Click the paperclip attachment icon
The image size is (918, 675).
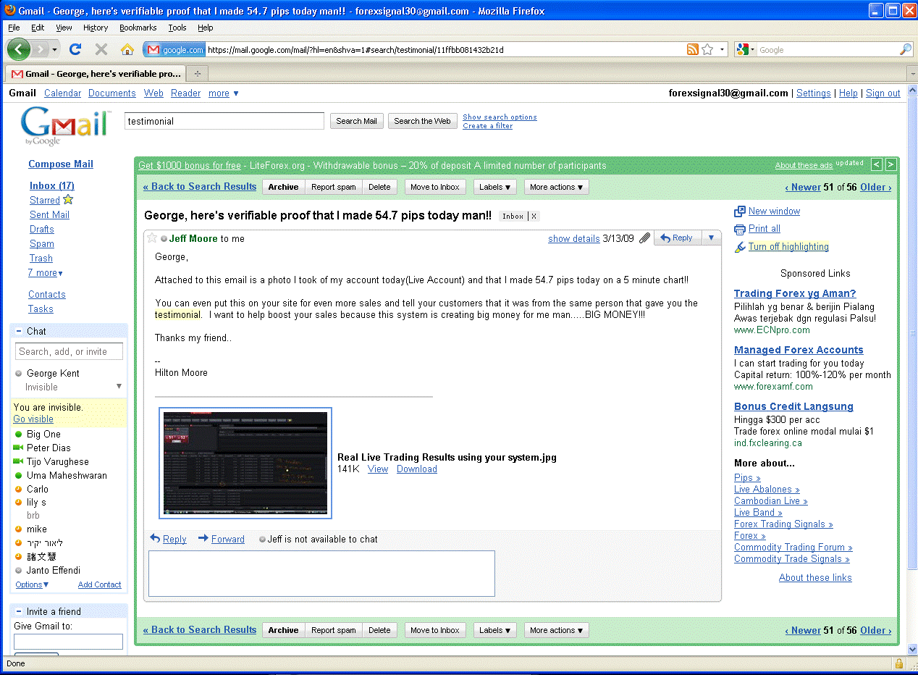tap(644, 238)
